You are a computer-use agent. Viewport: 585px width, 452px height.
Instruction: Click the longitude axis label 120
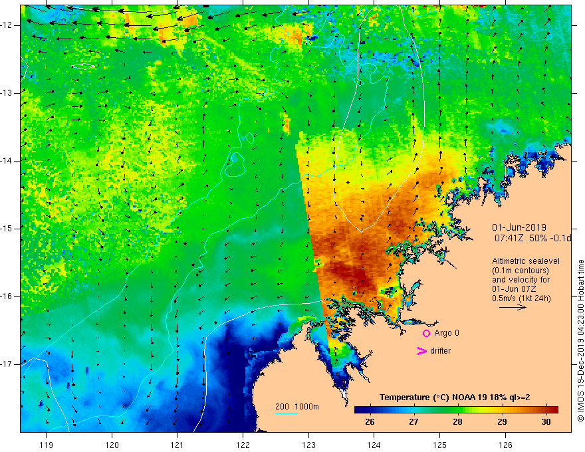[x=112, y=445]
